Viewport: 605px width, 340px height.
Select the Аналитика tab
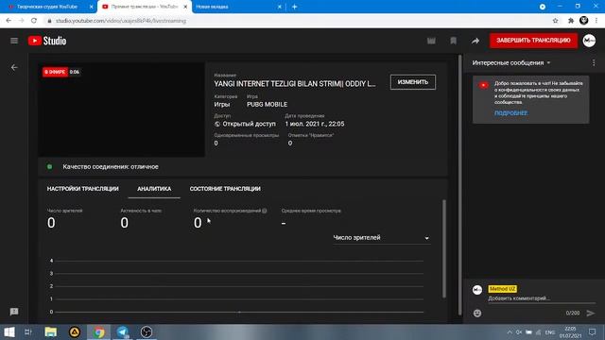154,189
